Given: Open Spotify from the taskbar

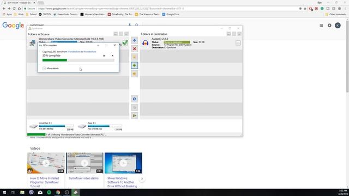Looking at the screenshot, I should tap(49, 192).
